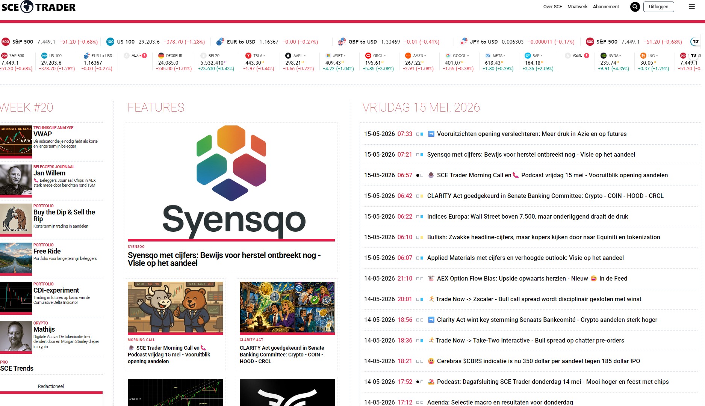This screenshot has height=406, width=705.
Task: Open the Over SCE menu item
Action: coord(553,7)
